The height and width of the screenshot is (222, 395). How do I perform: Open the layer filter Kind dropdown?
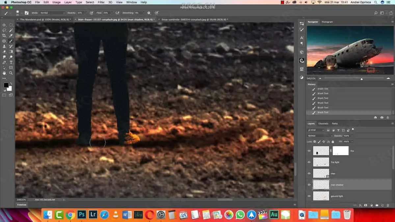(x=316, y=130)
